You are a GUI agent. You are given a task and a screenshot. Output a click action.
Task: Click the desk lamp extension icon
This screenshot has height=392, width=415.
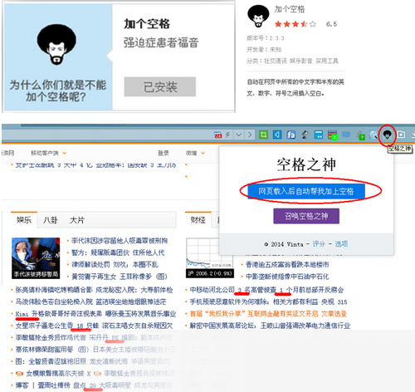pos(305,135)
